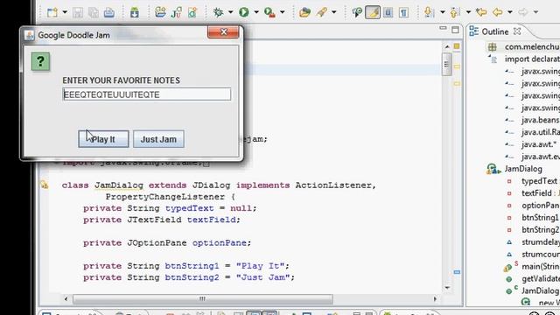Click the favorite notes text field
Viewport: 560px width, 315px height.
point(146,94)
